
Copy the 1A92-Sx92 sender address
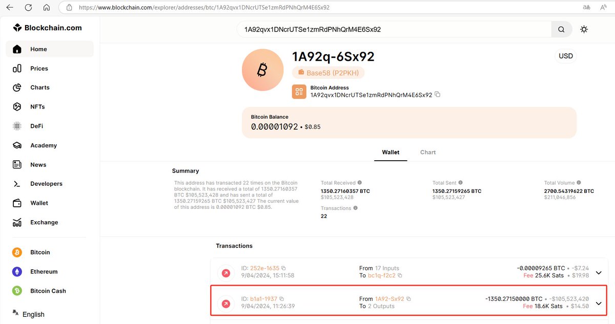pos(408,299)
